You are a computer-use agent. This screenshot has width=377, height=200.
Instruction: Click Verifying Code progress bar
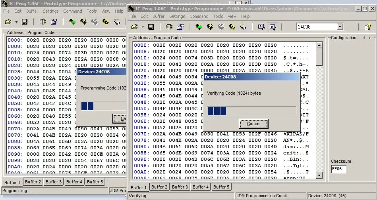coord(251,111)
